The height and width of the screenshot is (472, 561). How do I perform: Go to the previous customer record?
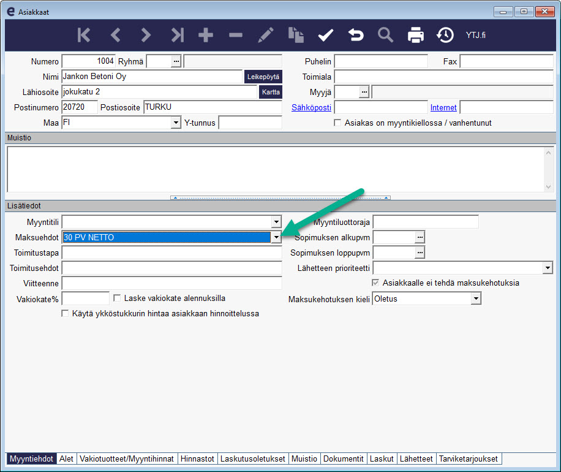coord(115,35)
